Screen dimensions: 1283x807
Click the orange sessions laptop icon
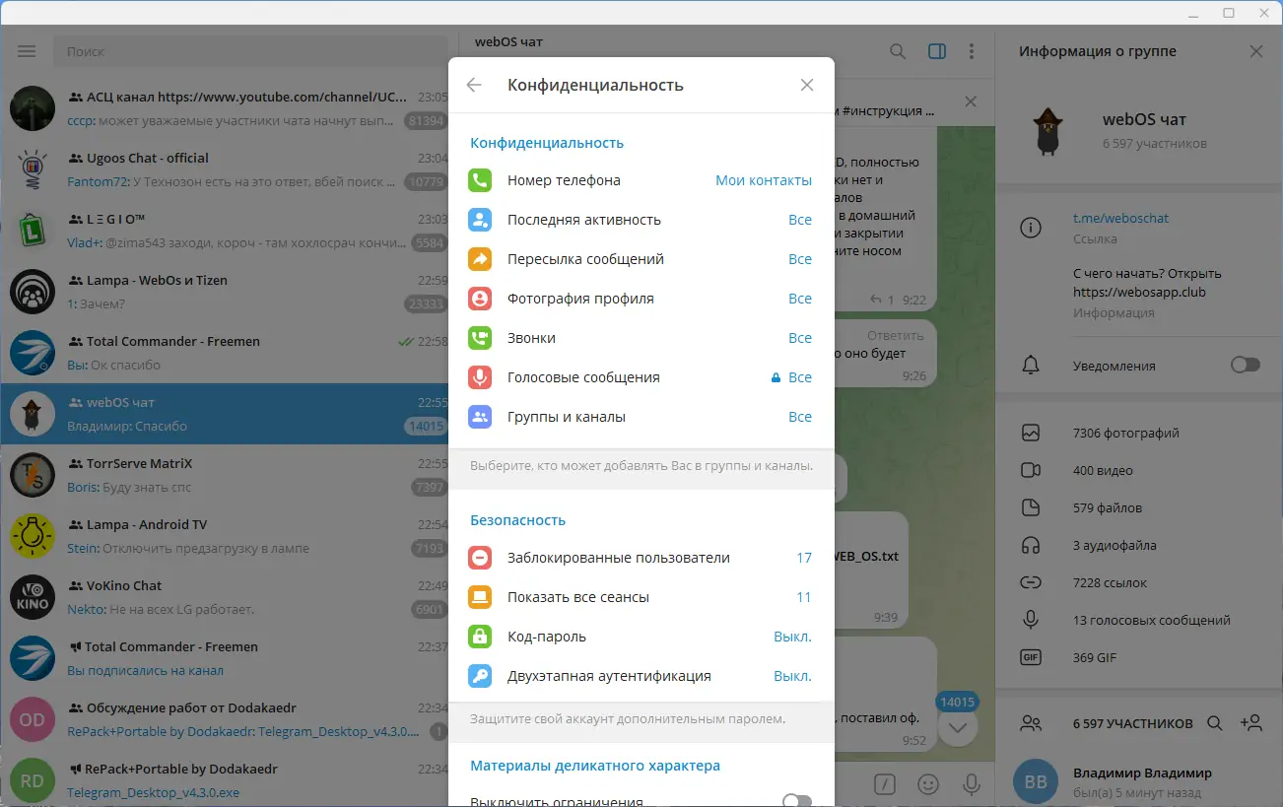coord(480,597)
